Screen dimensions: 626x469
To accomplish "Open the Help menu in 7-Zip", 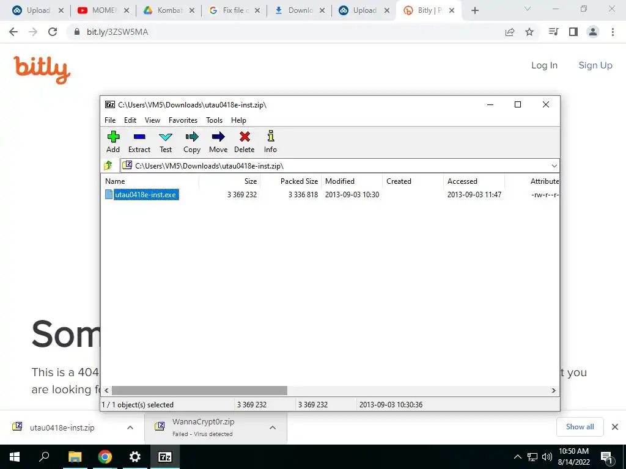I will point(239,120).
